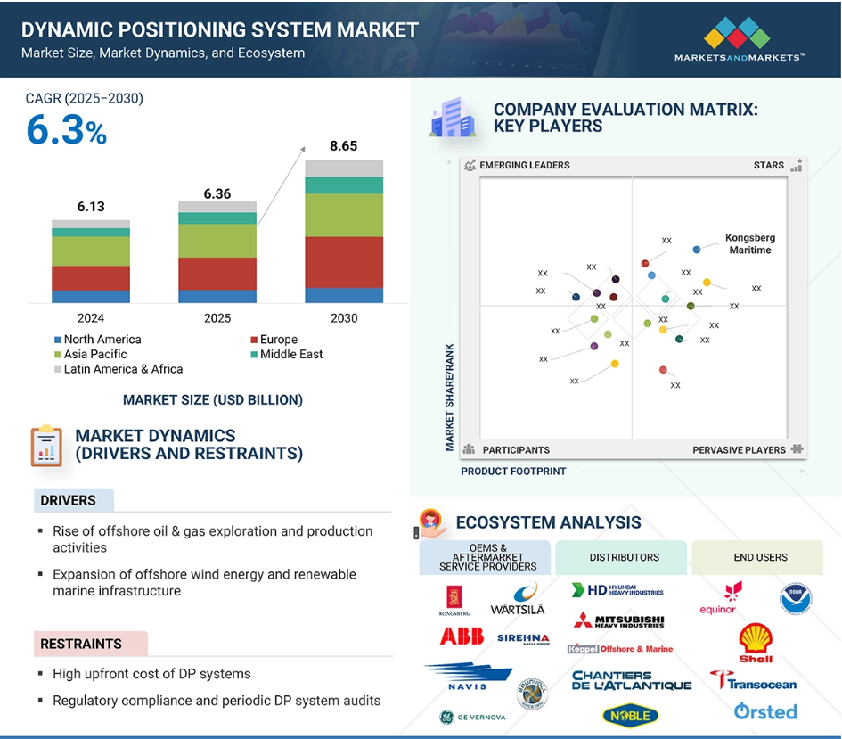Click the "DYNAMIC POSITIONING SYSTEM MARKET" title
Image resolution: width=842 pixels, height=739 pixels.
219,30
